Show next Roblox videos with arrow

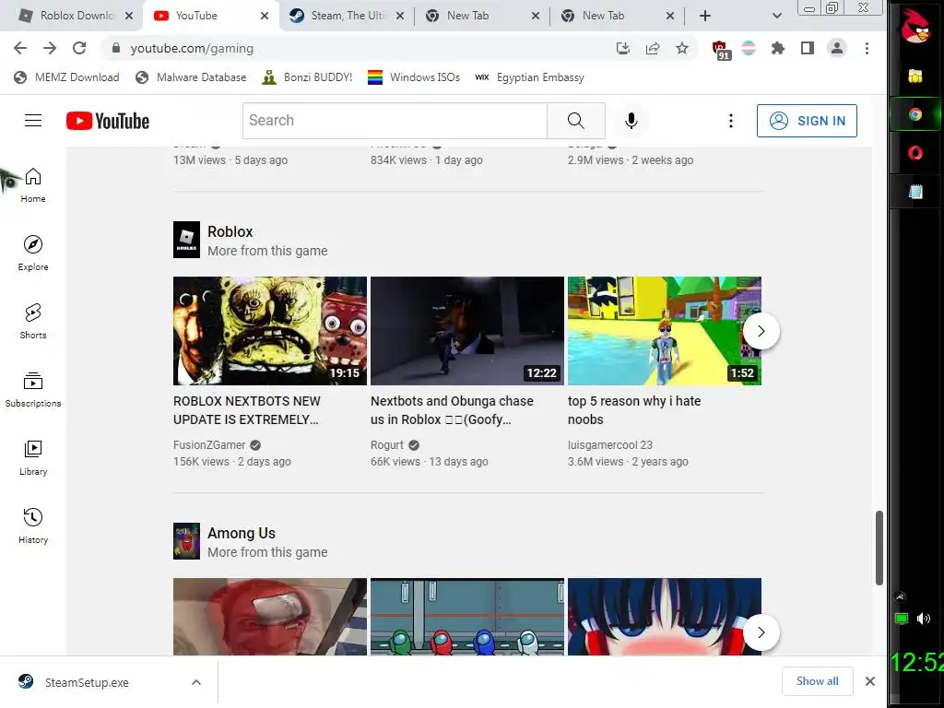761,331
